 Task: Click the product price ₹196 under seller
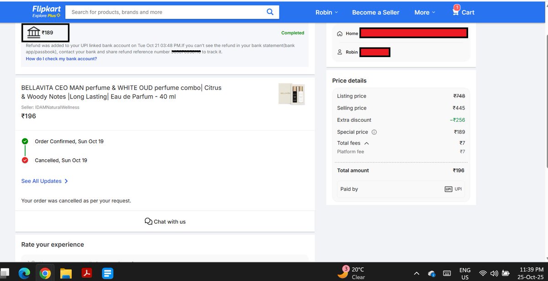pos(29,116)
